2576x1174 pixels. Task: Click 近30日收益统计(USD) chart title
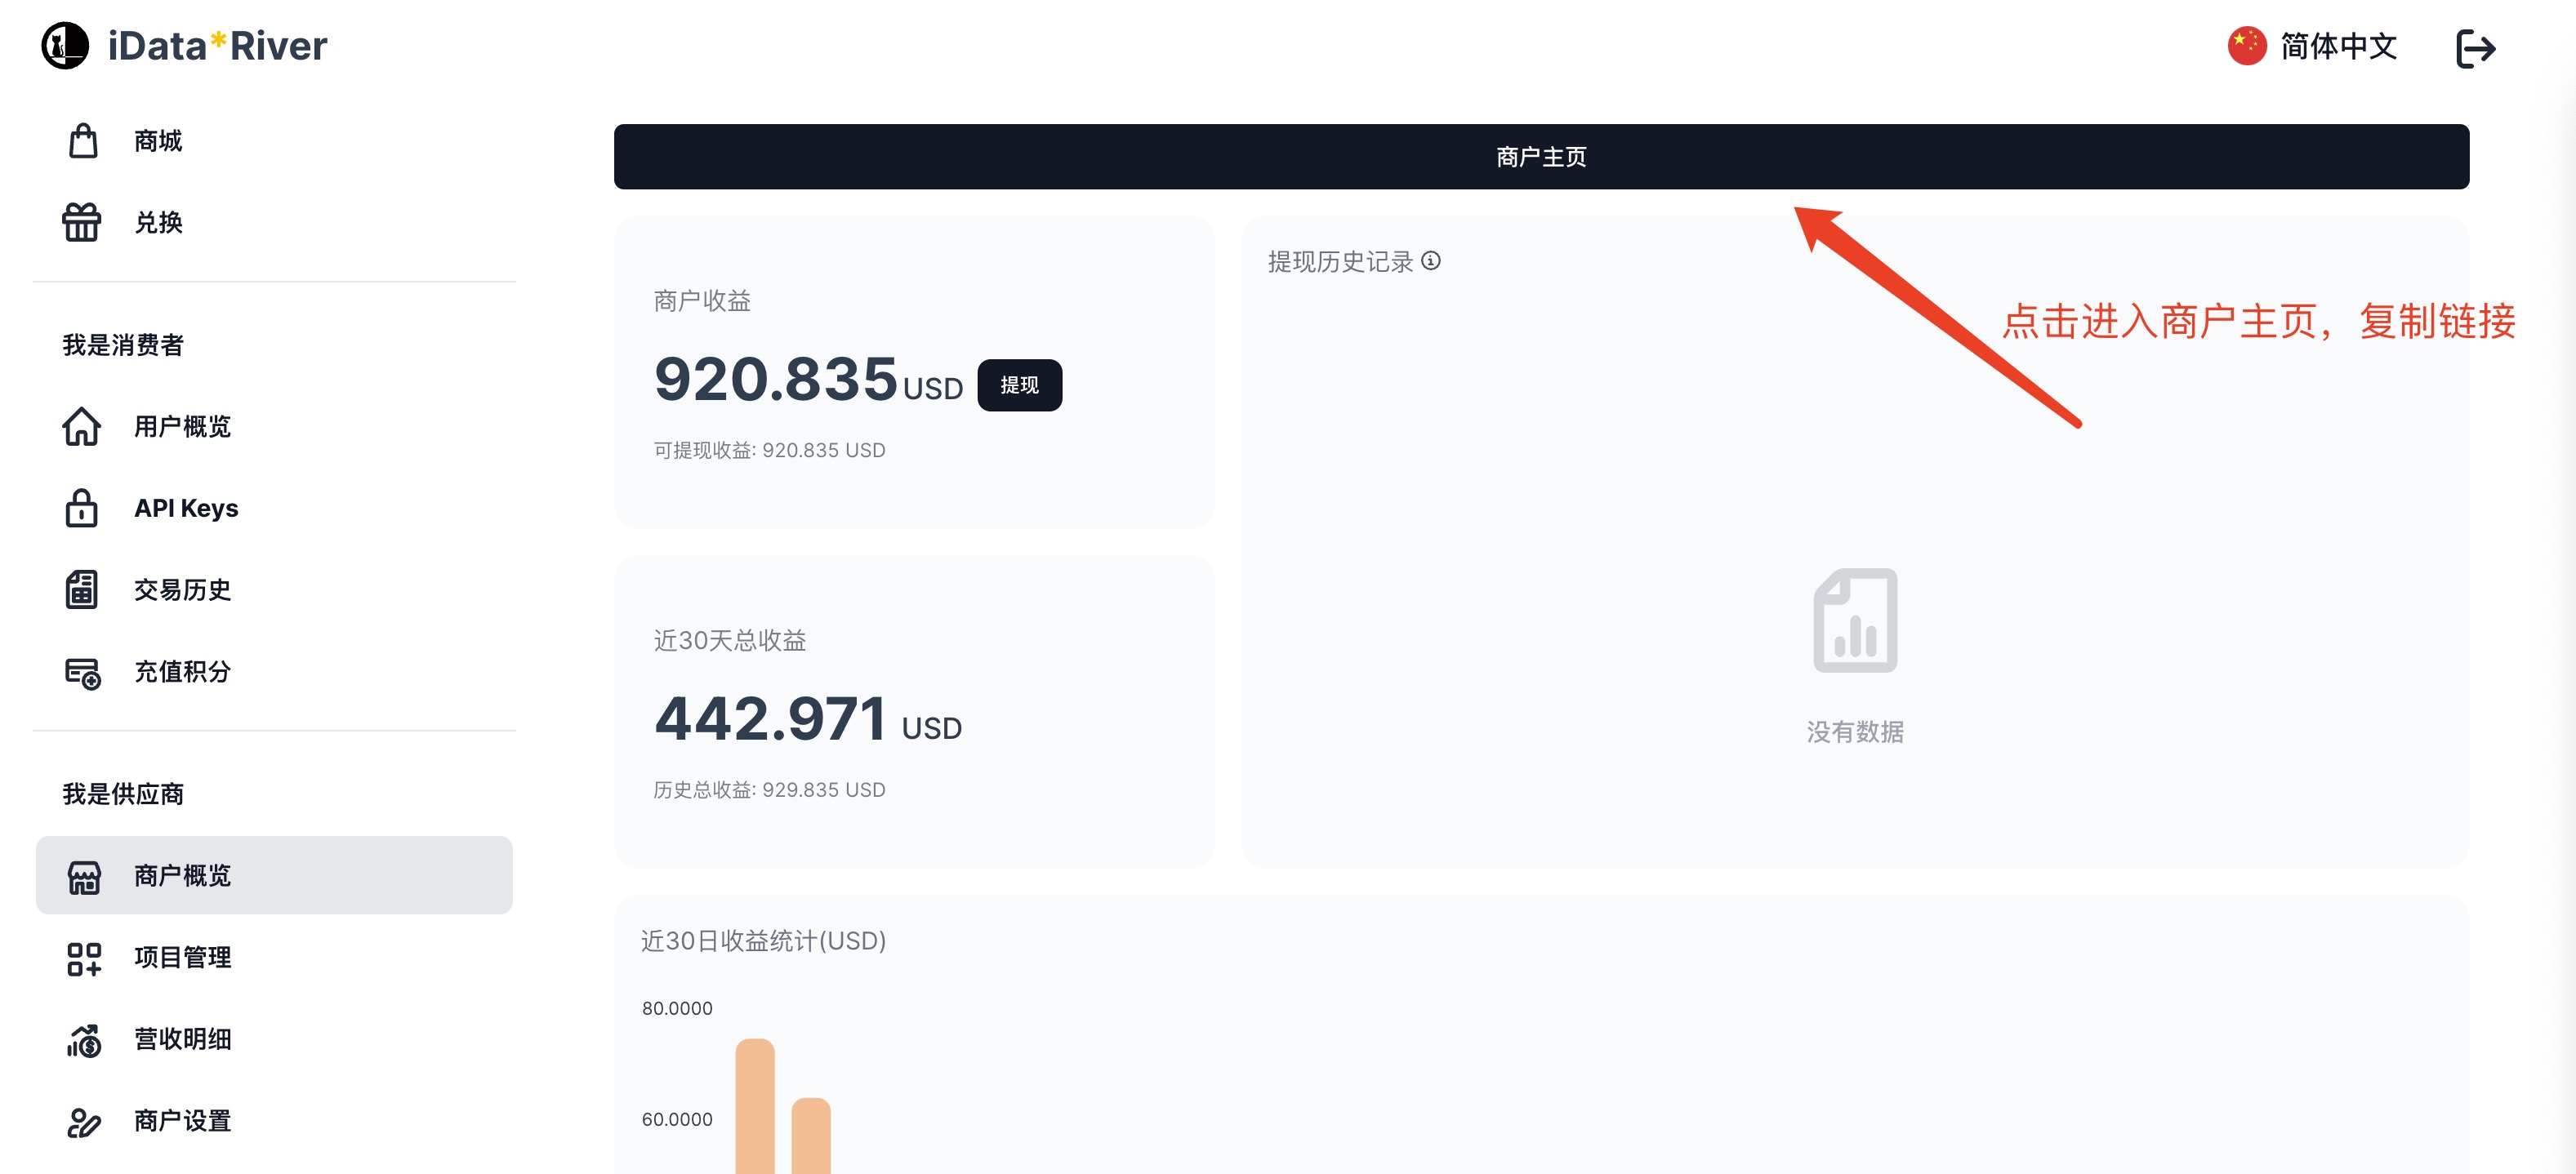tap(763, 941)
